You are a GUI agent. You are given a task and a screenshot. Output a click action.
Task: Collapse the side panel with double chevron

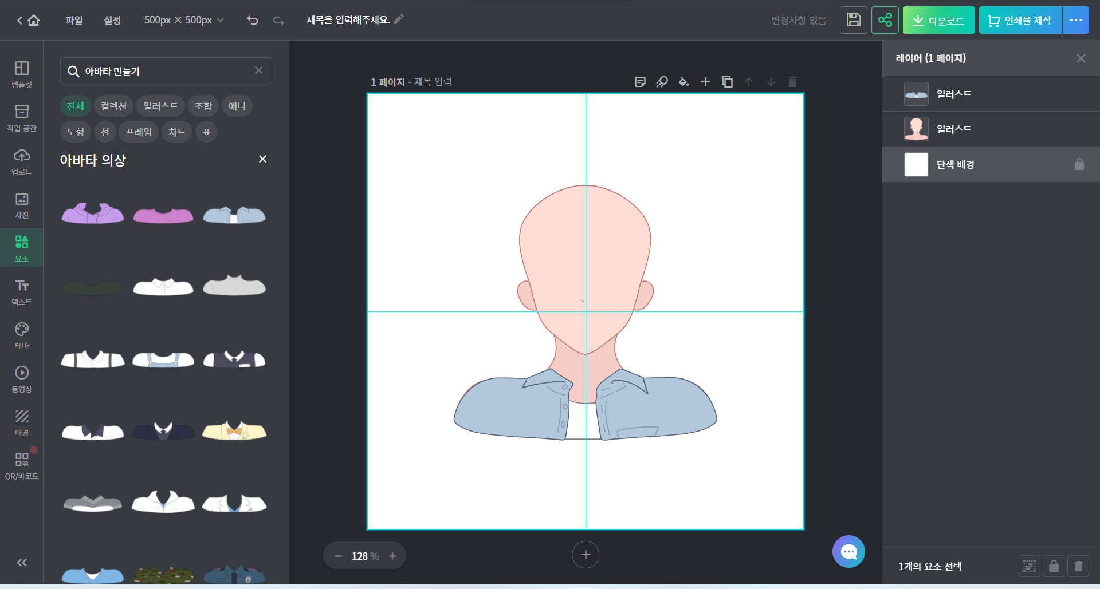point(22,563)
